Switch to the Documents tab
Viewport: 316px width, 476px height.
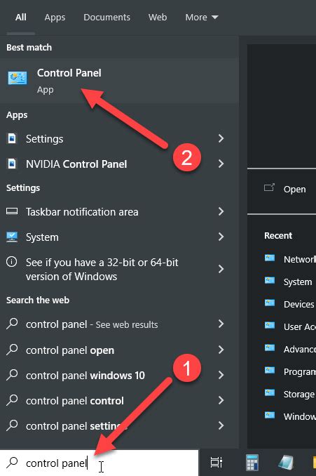(x=107, y=18)
